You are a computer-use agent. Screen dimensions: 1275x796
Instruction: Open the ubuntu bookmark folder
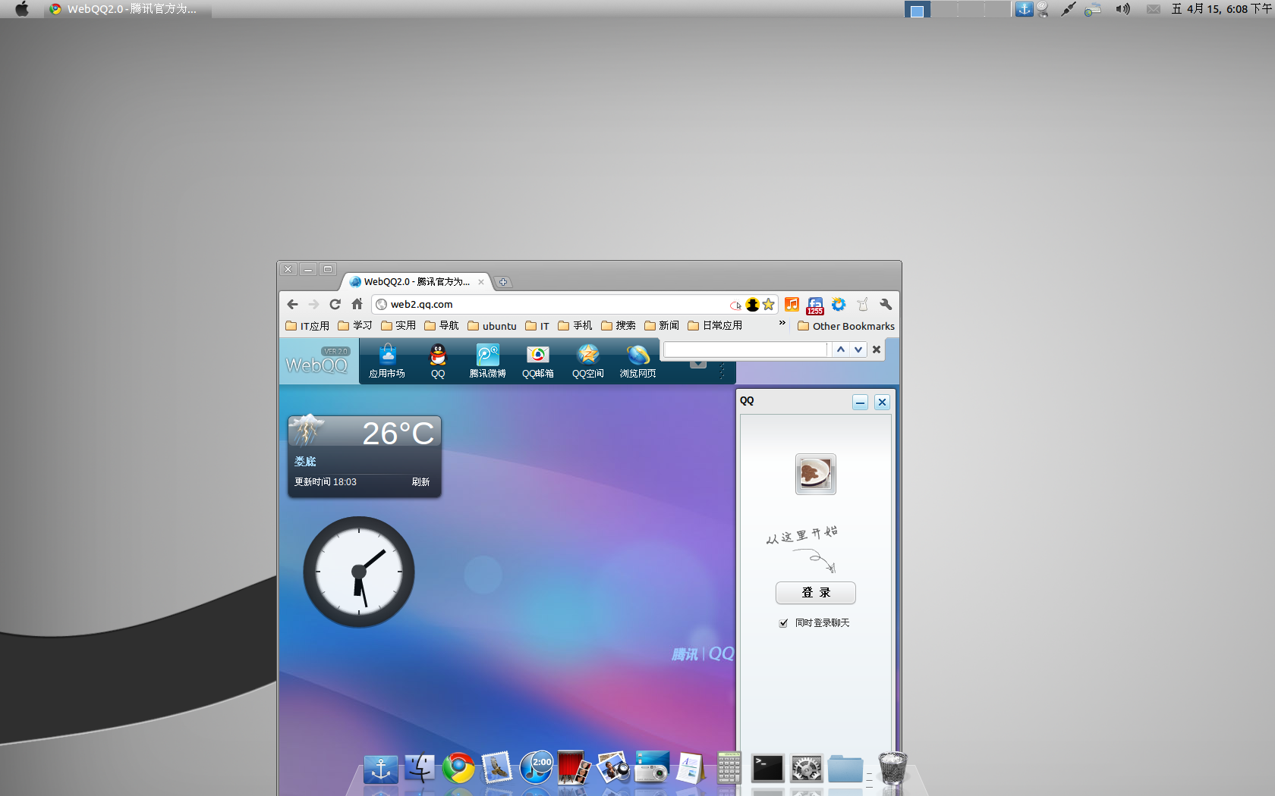click(492, 326)
